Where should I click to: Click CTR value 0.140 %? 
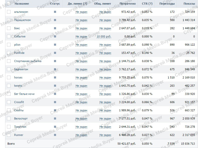point(147,53)
